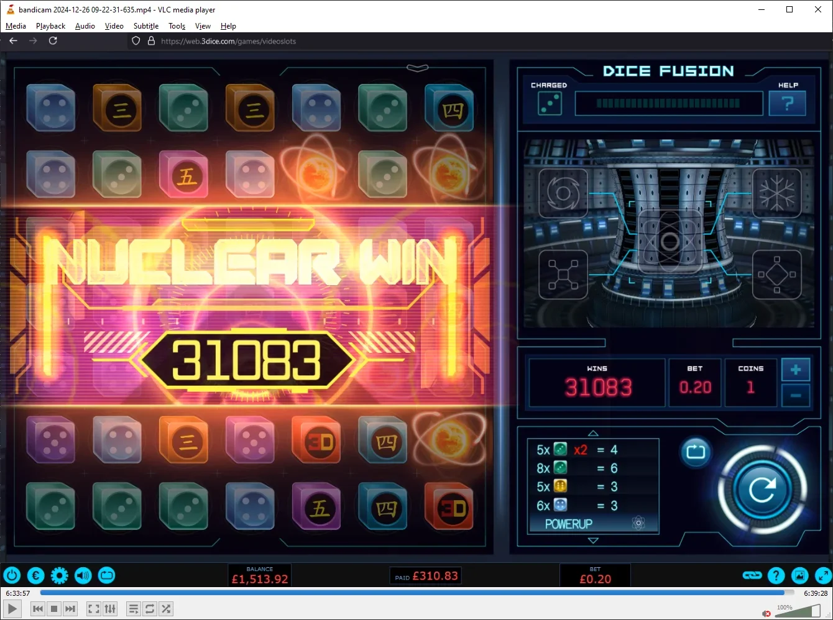Click the shield icon in address bar
The height and width of the screenshot is (620, 833).
point(136,41)
